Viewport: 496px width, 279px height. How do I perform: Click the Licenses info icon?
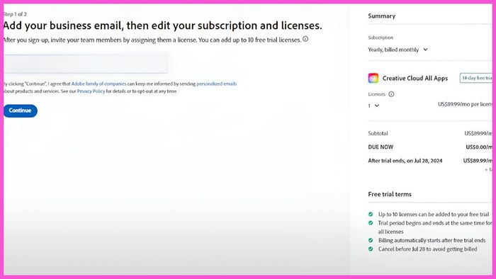pos(391,94)
